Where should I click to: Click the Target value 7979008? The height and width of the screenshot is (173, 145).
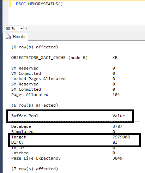121,137
